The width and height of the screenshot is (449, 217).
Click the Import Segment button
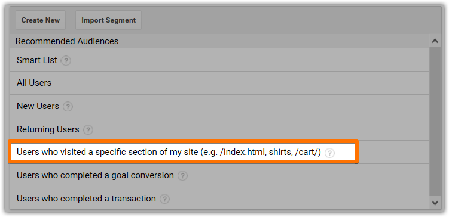pyautogui.click(x=109, y=20)
